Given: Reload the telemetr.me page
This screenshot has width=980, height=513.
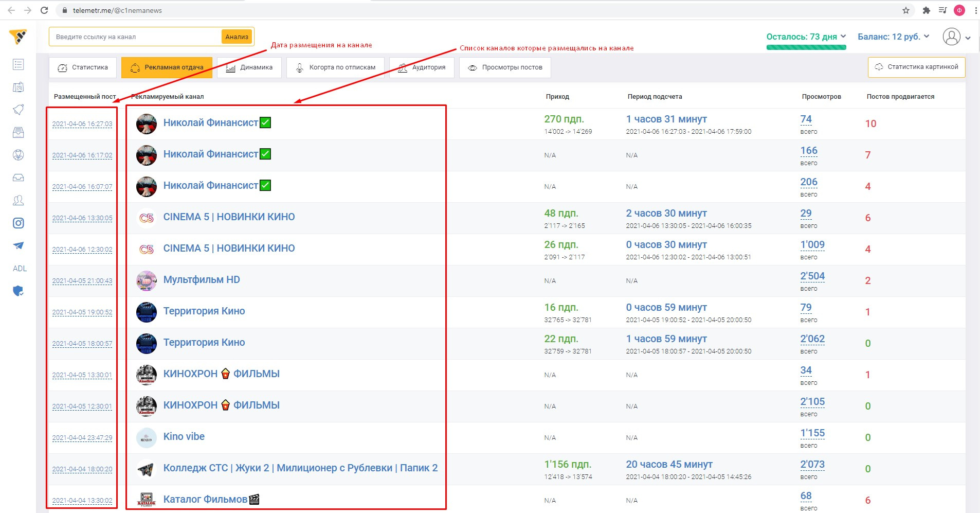Looking at the screenshot, I should 44,10.
